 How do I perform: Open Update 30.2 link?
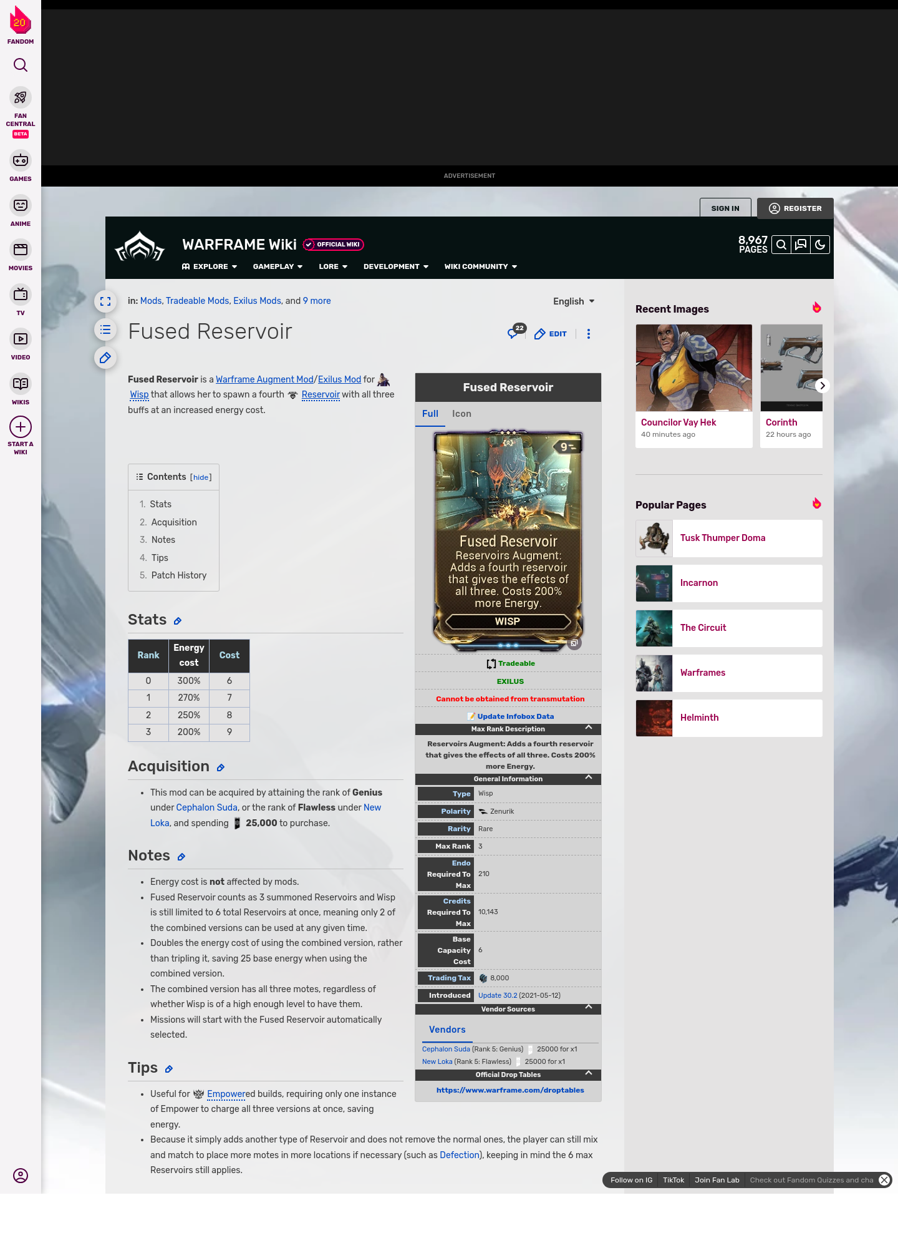(x=498, y=995)
